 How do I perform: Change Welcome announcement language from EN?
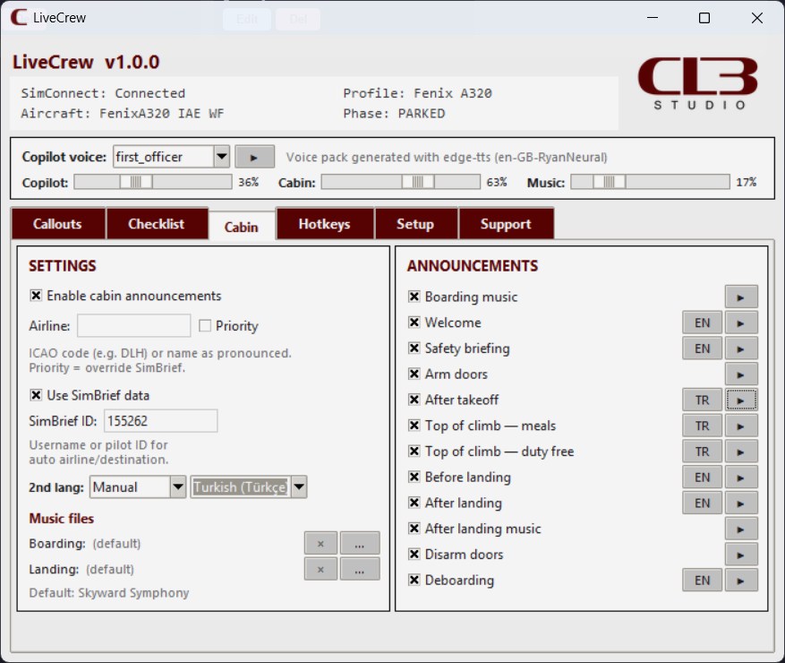point(702,322)
